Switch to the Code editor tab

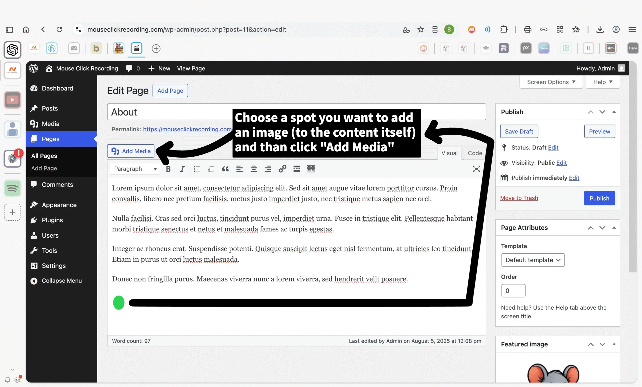tap(475, 153)
